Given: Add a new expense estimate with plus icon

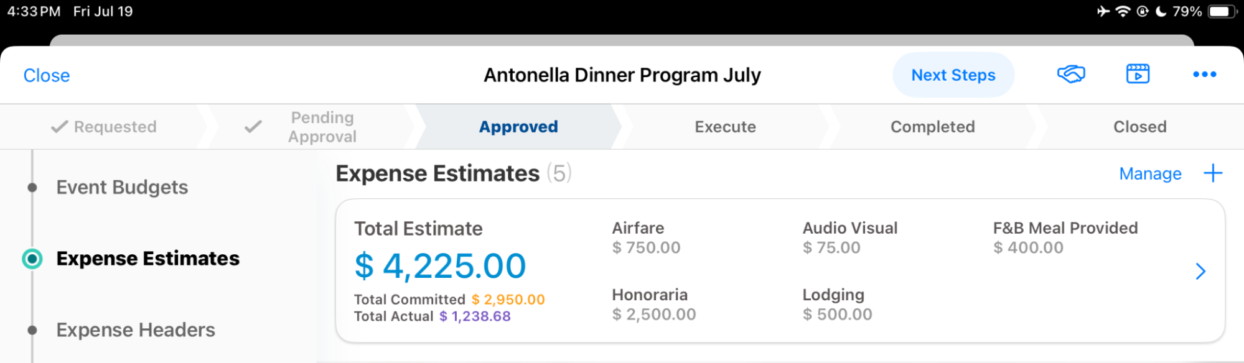Looking at the screenshot, I should (1213, 173).
